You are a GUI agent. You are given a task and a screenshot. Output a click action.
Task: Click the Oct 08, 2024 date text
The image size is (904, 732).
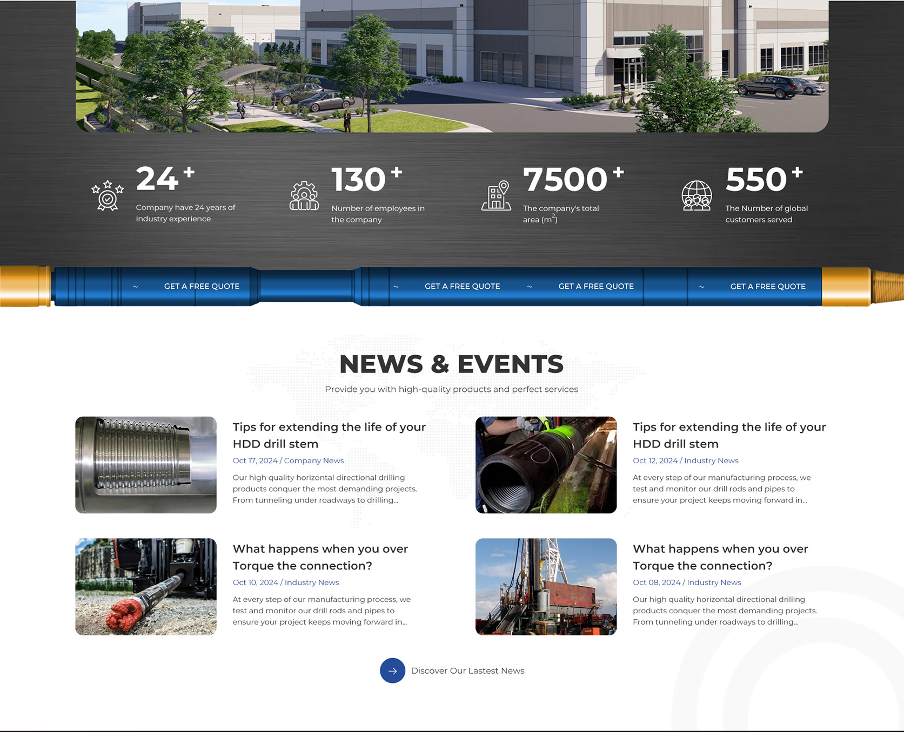coord(657,582)
